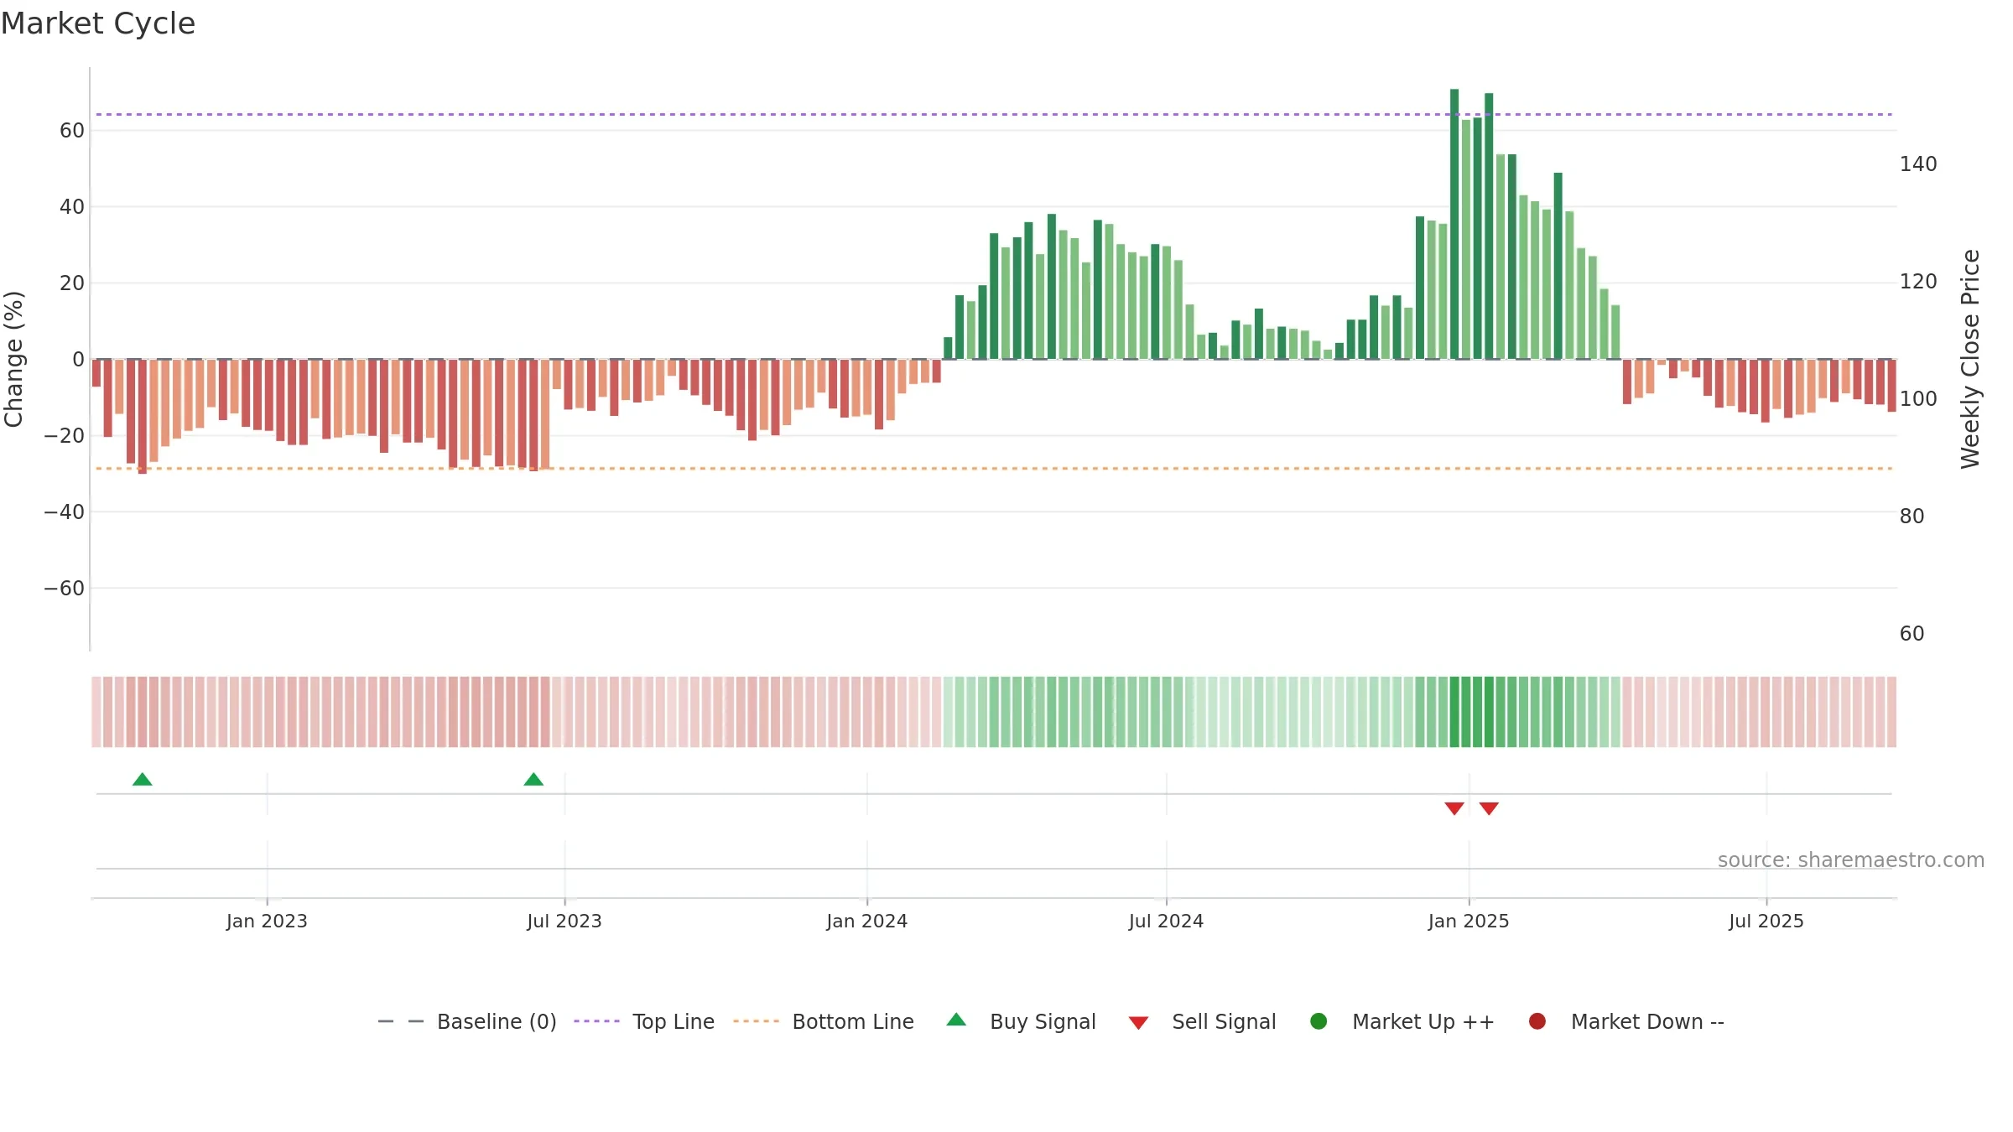The image size is (2013, 1132).
Task: Click the Jan 2025 axis label
Action: tap(1469, 922)
